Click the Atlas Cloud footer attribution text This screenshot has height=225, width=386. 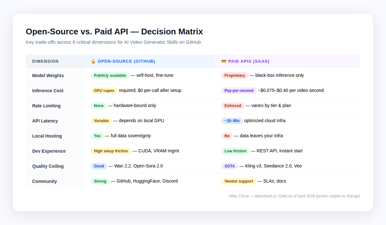click(x=294, y=196)
